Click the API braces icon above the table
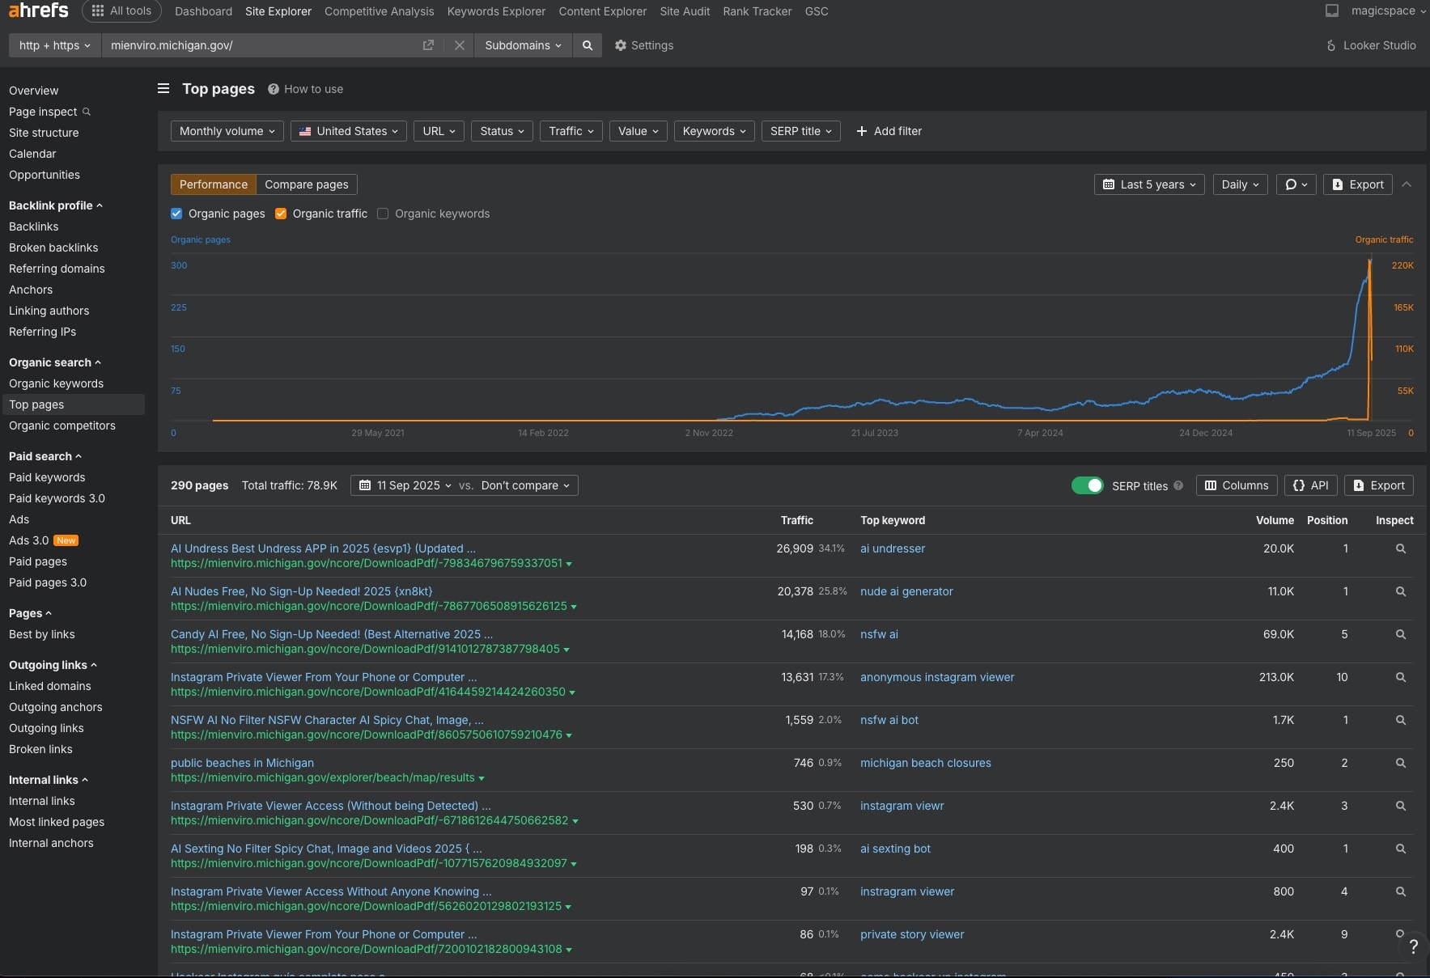Screen dimensions: 1430x978 pyautogui.click(x=1309, y=485)
